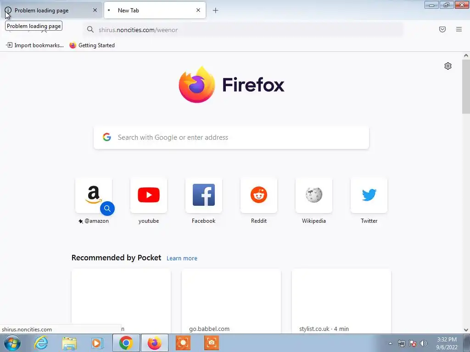Open the Windows Start menu
Screen dimensions: 470x352
coord(12,343)
